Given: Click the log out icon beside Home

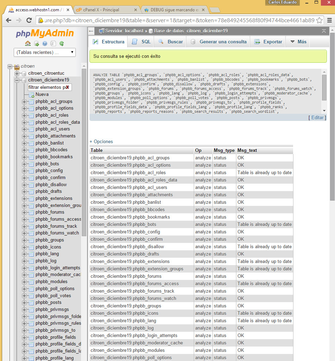Looking at the screenshot, I should tap(36, 44).
